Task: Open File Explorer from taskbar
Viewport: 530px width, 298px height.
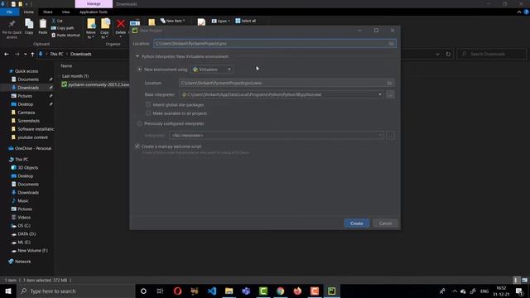Action: 229,291
